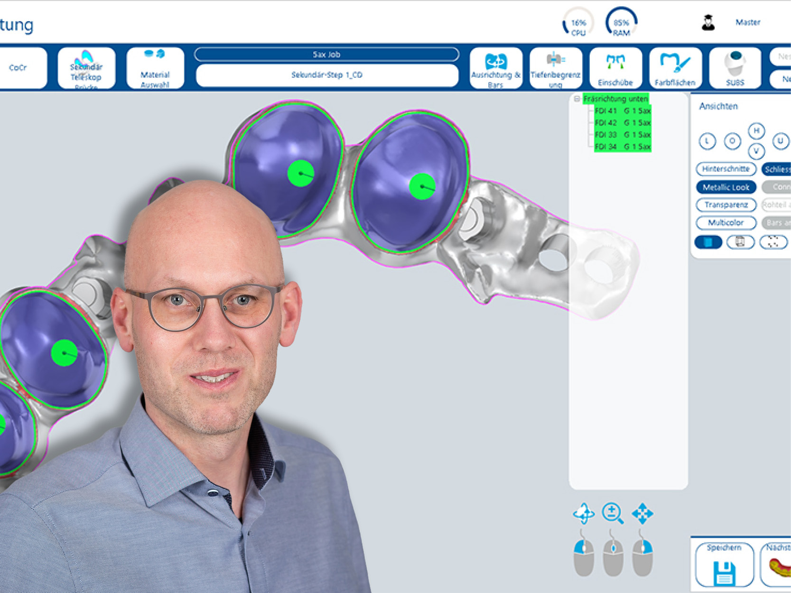
Task: Select FDI 41 G 1 5ax row
Action: (x=623, y=111)
